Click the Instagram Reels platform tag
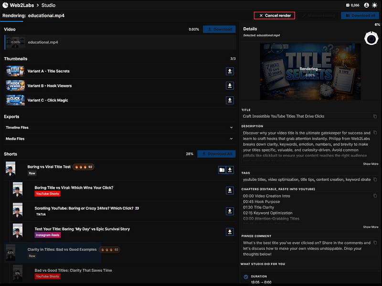 pos(47,235)
